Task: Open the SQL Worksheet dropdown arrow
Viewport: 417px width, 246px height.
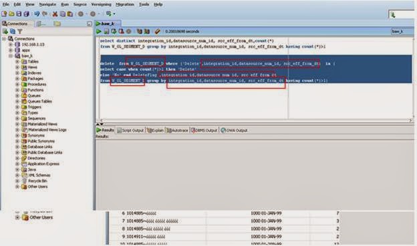Action: click(114, 14)
